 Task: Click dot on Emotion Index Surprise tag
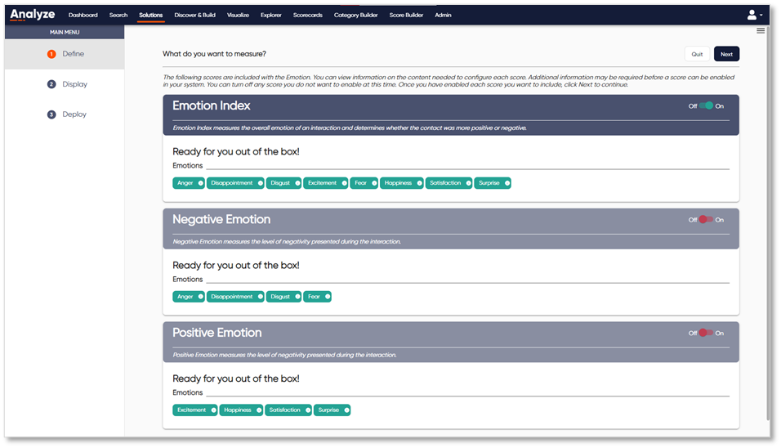click(507, 183)
